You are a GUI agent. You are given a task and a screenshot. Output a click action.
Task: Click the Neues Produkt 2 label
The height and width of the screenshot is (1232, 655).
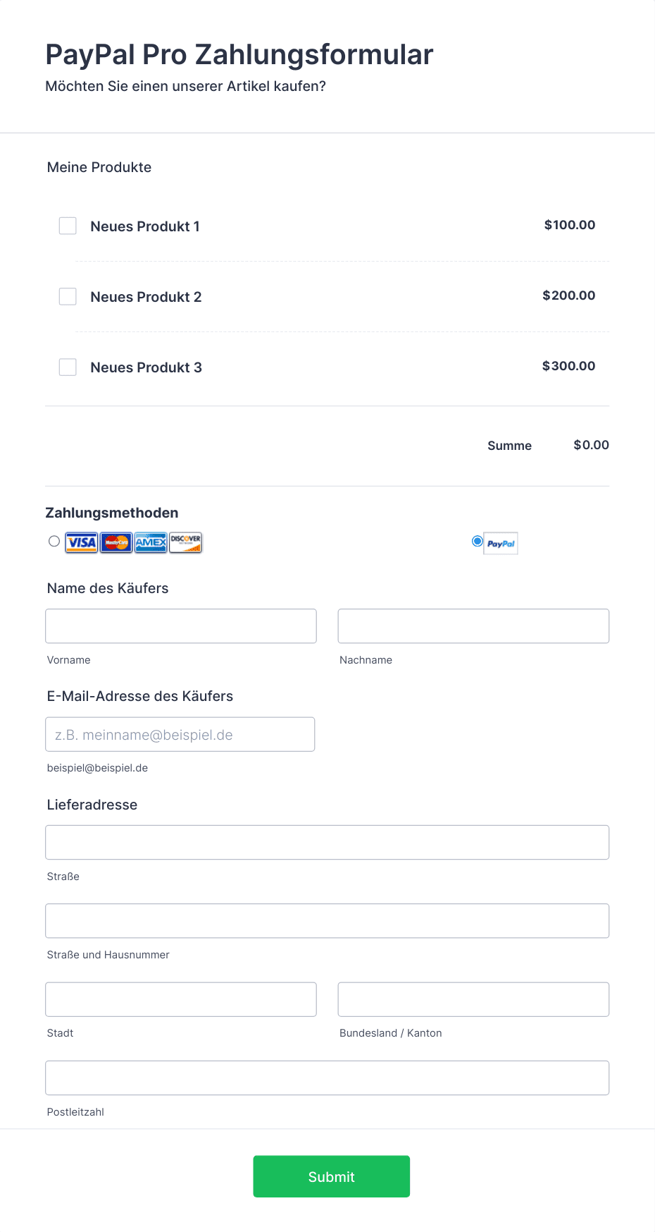[x=146, y=297]
